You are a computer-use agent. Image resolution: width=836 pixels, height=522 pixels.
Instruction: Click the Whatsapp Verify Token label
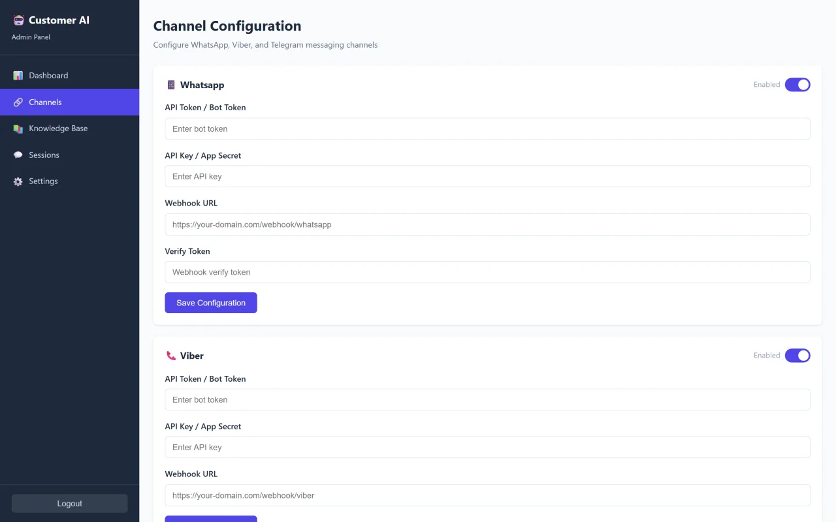point(187,251)
